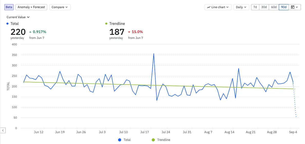Click the 15.0% decrease indicator
This screenshot has width=305, height=144.
click(x=135, y=32)
